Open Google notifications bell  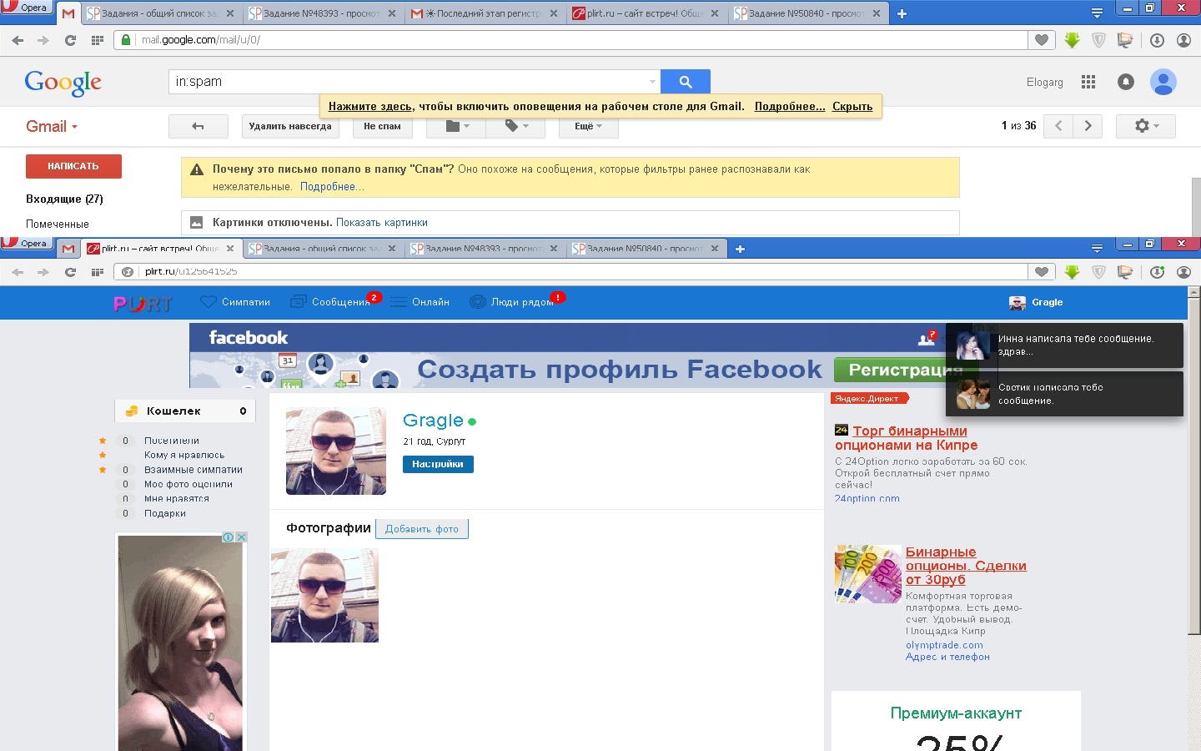(1126, 82)
